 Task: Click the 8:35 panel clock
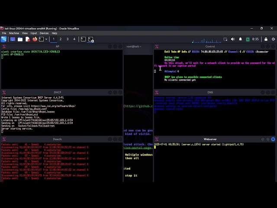point(255,39)
